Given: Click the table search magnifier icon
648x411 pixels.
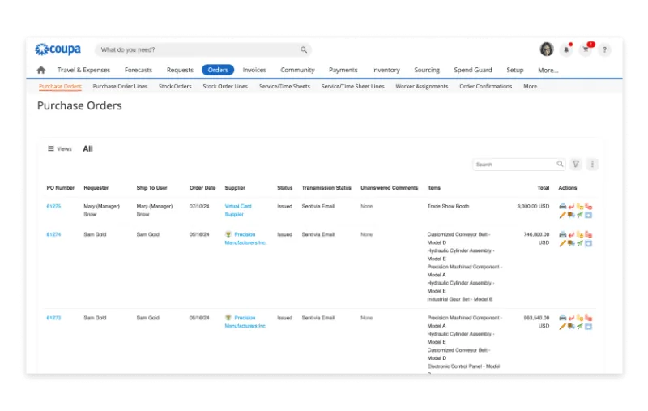Looking at the screenshot, I should 560,164.
